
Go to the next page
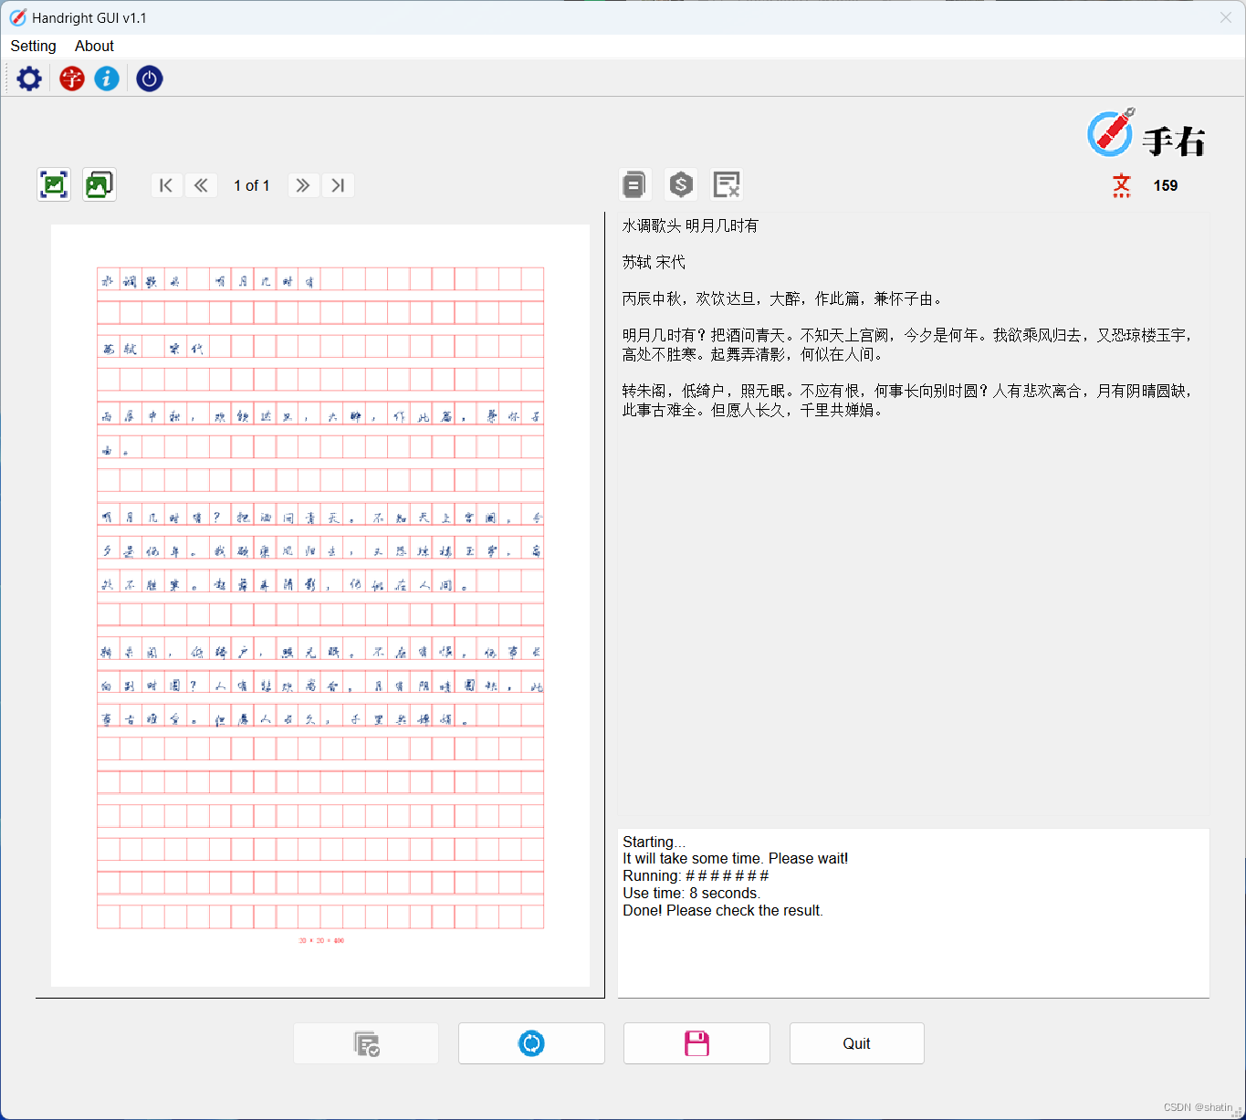303,185
